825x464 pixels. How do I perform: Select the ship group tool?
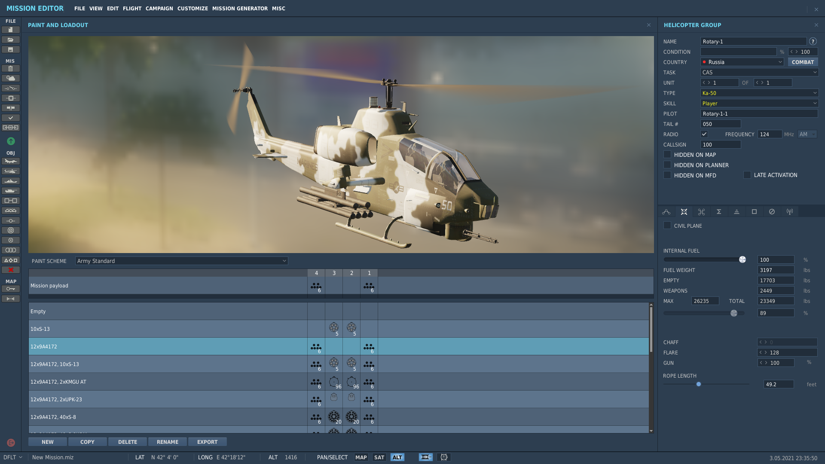click(x=11, y=181)
